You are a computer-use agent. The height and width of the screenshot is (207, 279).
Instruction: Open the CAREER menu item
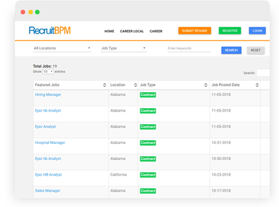coord(156,31)
